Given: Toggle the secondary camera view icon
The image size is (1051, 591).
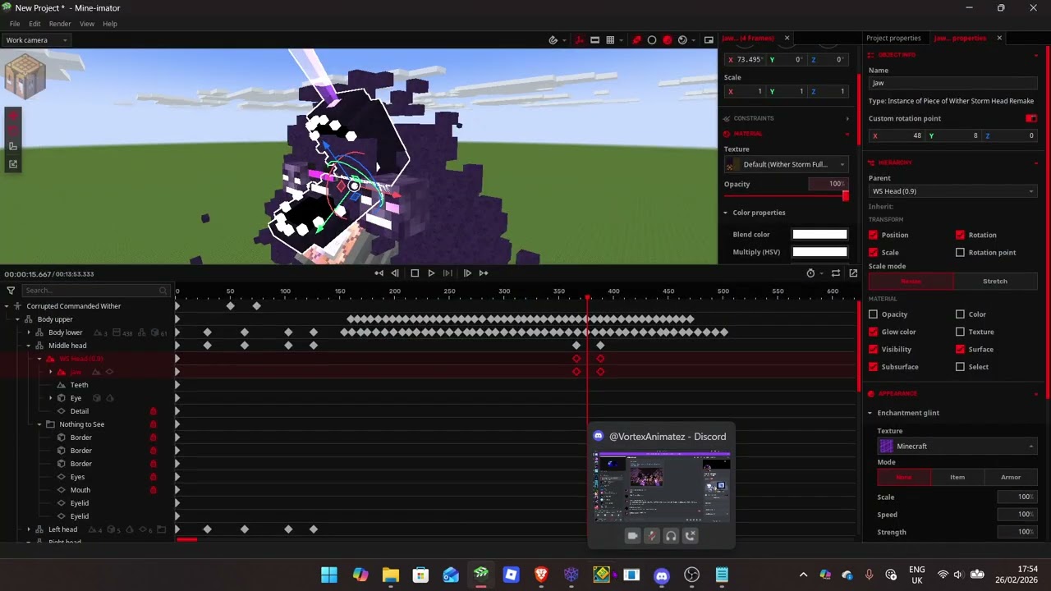Looking at the screenshot, I should pyautogui.click(x=709, y=39).
